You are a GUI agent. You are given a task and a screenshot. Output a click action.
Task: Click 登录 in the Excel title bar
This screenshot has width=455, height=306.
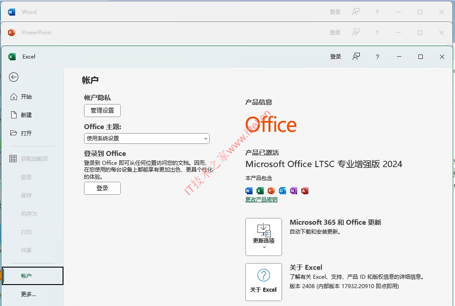click(336, 57)
